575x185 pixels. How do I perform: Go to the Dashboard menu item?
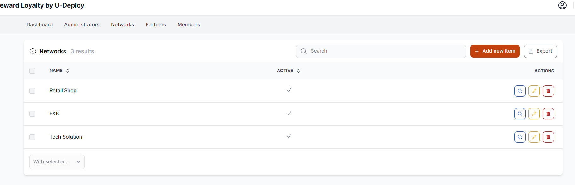point(40,25)
